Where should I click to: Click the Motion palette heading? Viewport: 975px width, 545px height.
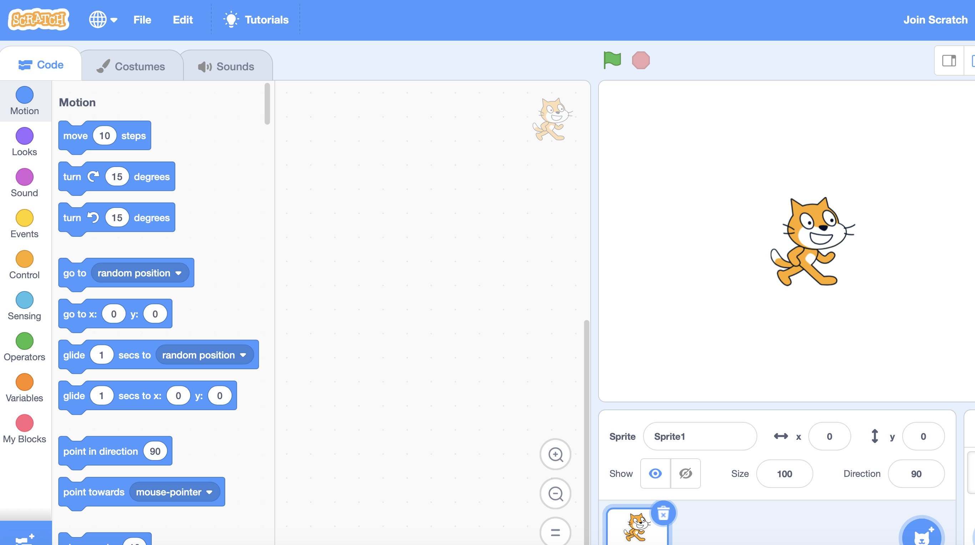pos(77,102)
